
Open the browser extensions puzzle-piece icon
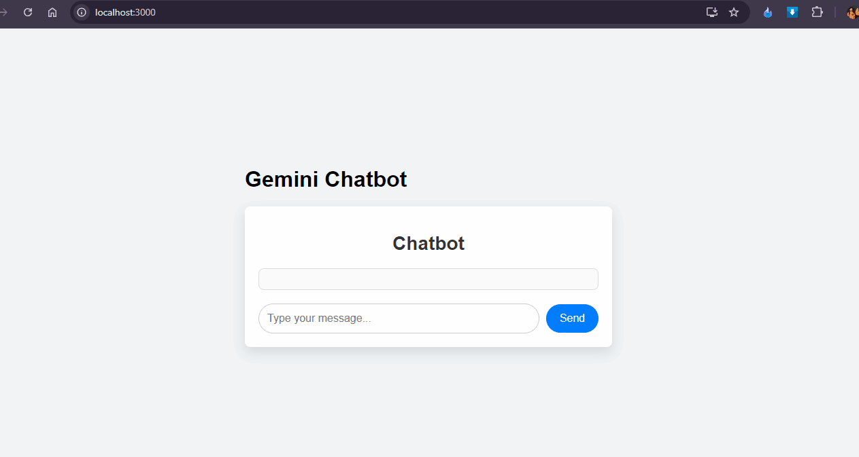coord(817,12)
